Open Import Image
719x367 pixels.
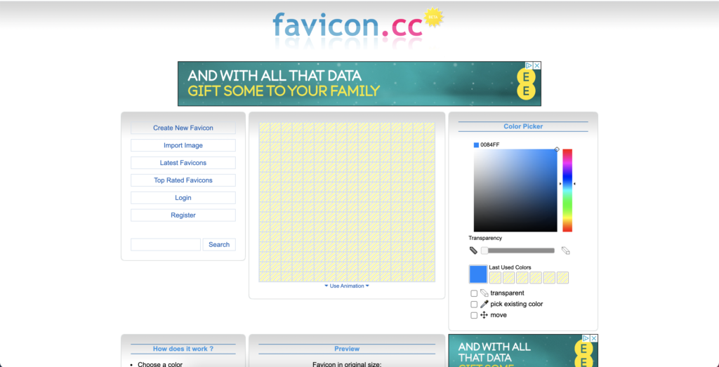[183, 145]
